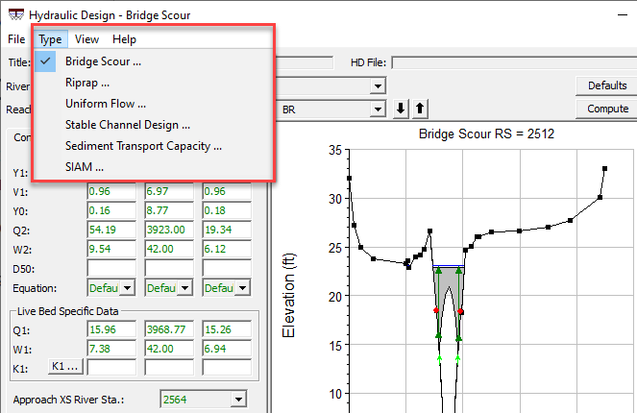The image size is (637, 413).
Task: Select SIAM from the Type menu
Action: [85, 167]
